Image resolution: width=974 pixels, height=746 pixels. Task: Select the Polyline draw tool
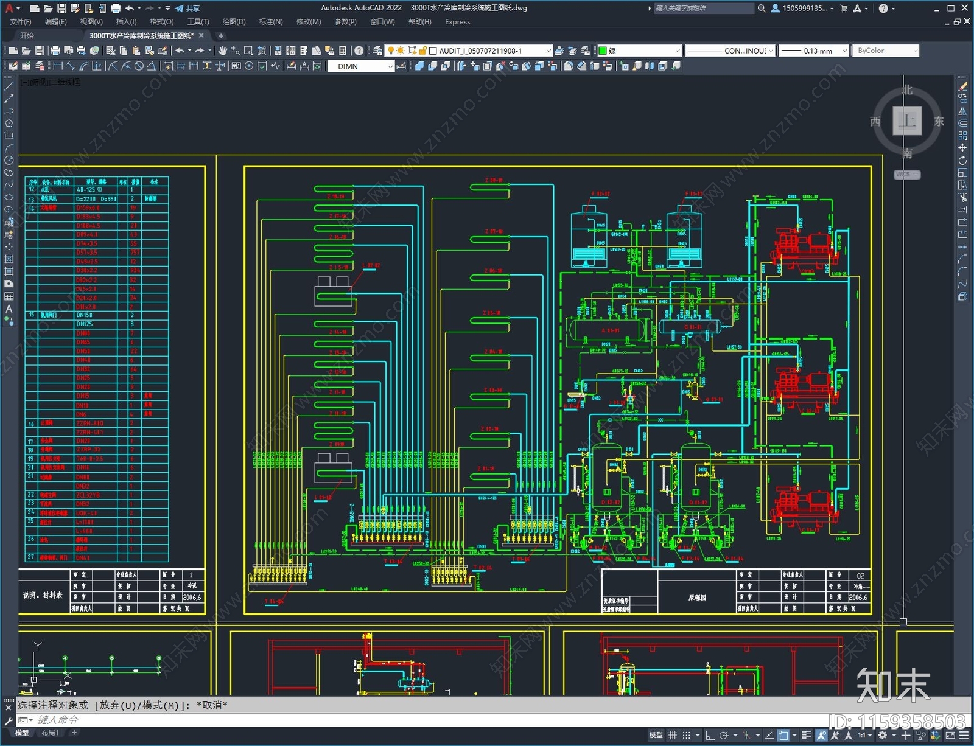9,111
